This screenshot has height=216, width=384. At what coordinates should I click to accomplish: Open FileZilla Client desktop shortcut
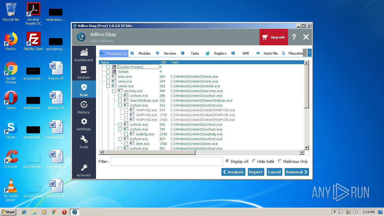(33, 41)
